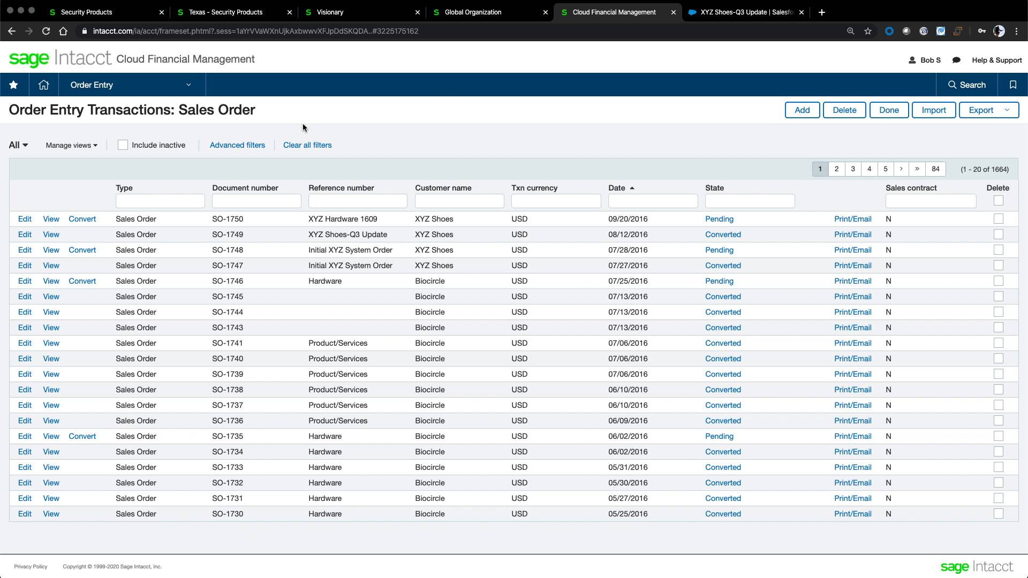1028x578 pixels.
Task: Open Help & Support chat bubble icon
Action: (957, 60)
